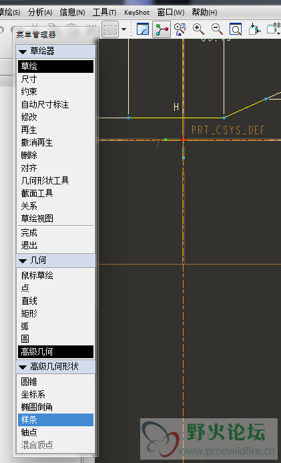Open the KeyShot menu
This screenshot has width=281, height=463.
(x=137, y=13)
